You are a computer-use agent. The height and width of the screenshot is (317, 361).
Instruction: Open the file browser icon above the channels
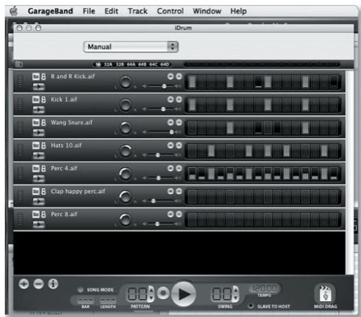point(19,64)
